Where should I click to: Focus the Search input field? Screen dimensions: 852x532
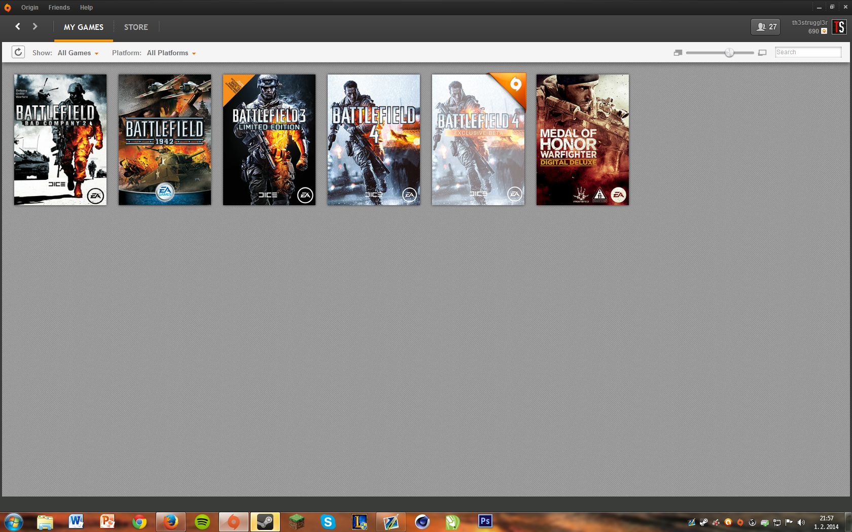point(808,52)
